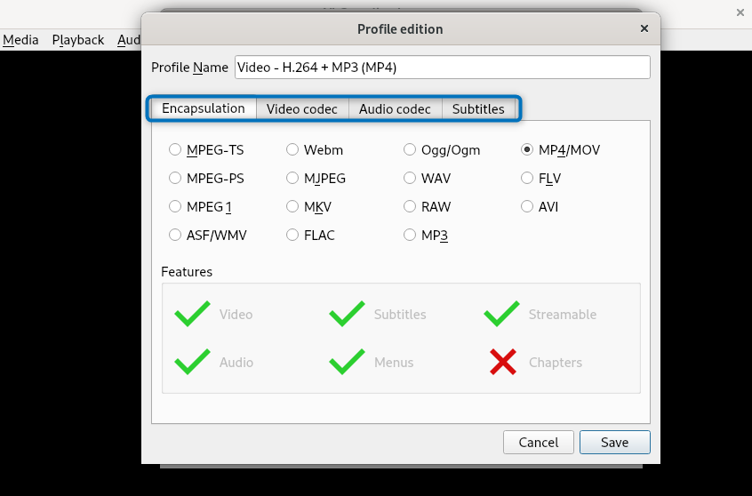Select WAV encapsulation radio button
Image resolution: width=752 pixels, height=496 pixels.
click(410, 179)
